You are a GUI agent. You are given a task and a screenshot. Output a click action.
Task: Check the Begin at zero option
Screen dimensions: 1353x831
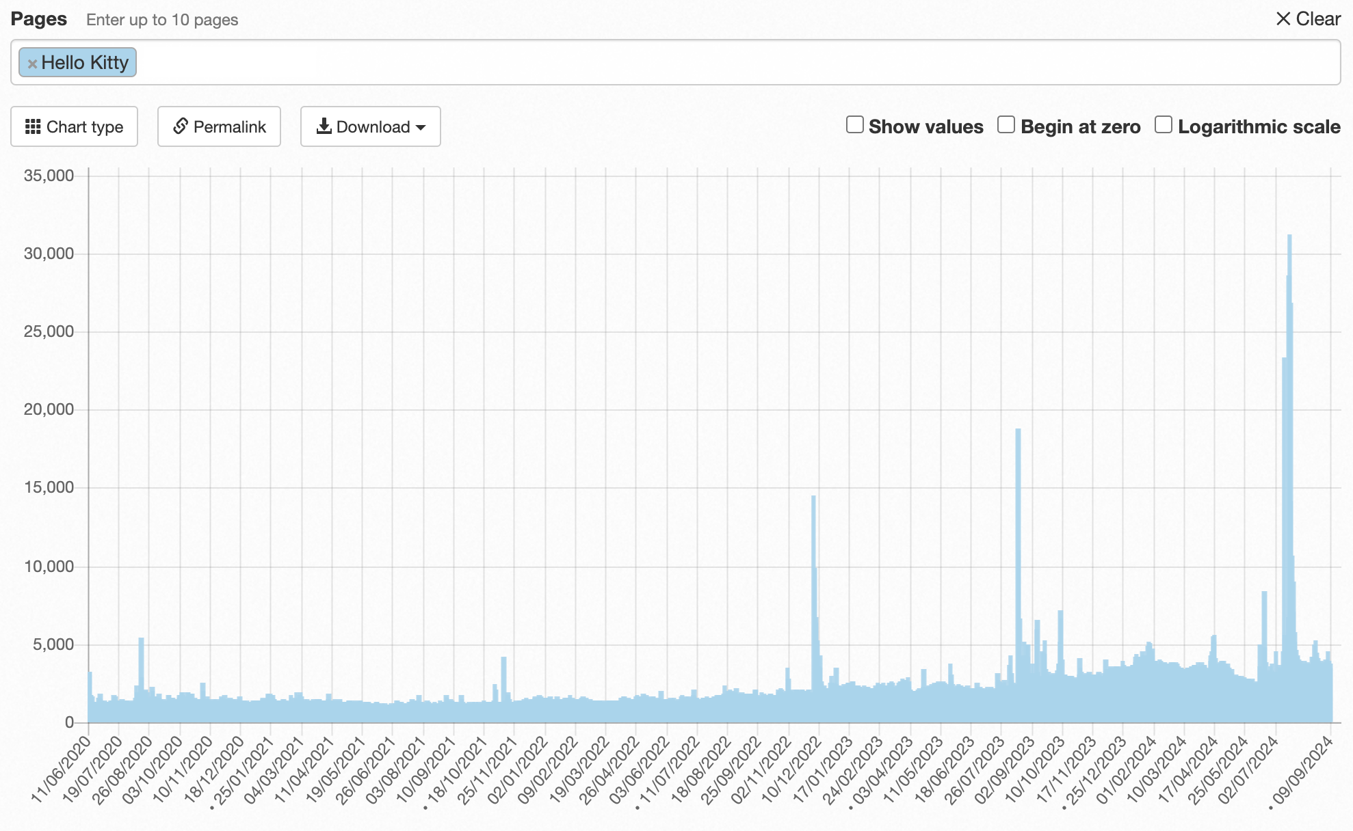1006,125
